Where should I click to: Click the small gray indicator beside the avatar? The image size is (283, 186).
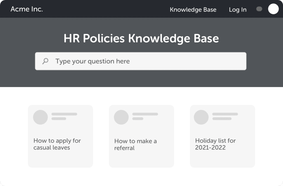(x=259, y=9)
